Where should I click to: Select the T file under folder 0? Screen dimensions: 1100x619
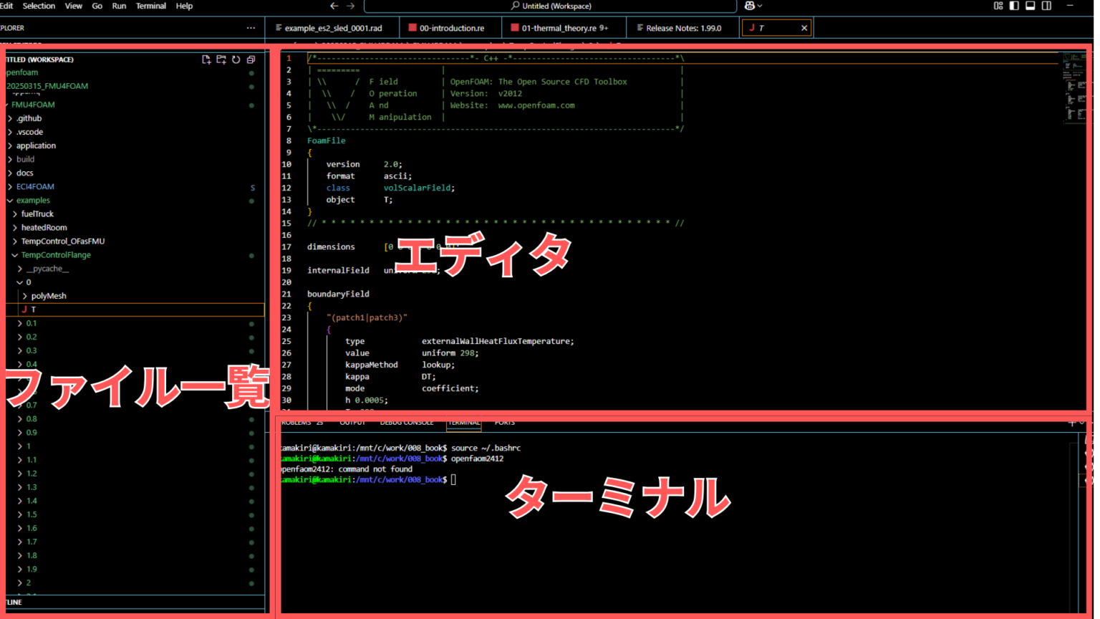[x=34, y=309]
